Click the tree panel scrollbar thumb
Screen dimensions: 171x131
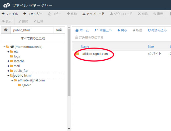(69, 62)
